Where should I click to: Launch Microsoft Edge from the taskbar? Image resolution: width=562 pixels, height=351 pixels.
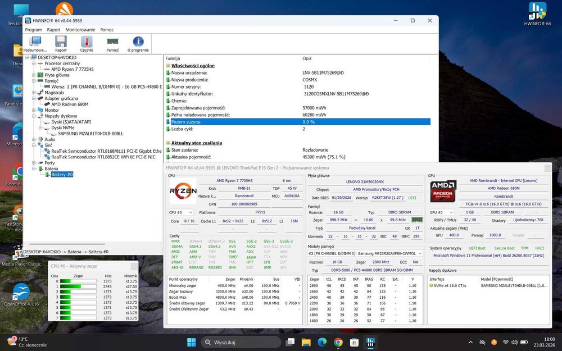point(322,343)
